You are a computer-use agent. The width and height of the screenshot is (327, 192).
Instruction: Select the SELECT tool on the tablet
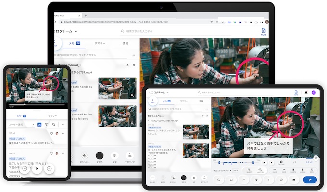(x=249, y=170)
